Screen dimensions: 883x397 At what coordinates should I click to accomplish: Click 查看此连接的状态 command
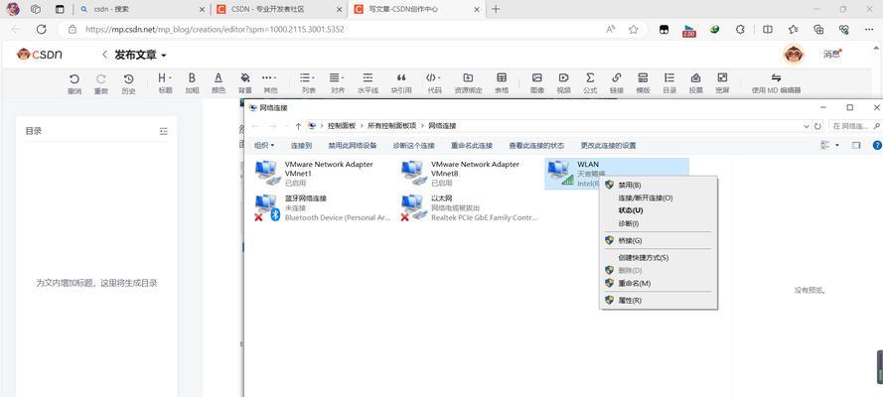536,146
